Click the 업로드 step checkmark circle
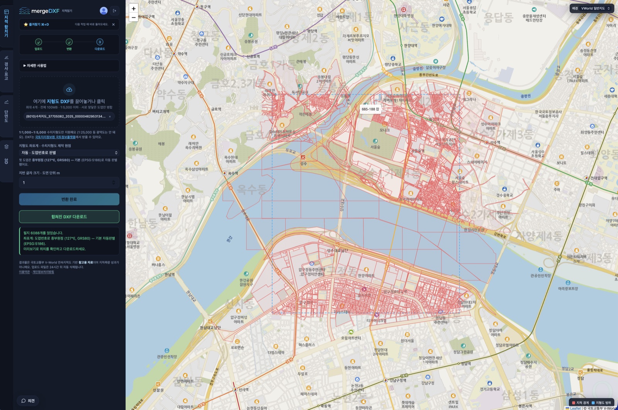The image size is (618, 410). point(38,42)
